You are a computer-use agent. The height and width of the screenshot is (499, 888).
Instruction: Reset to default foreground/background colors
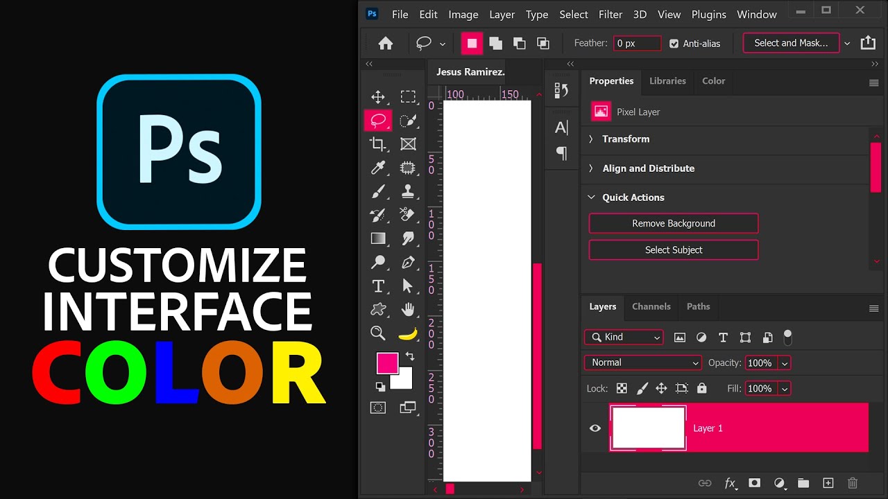point(380,387)
